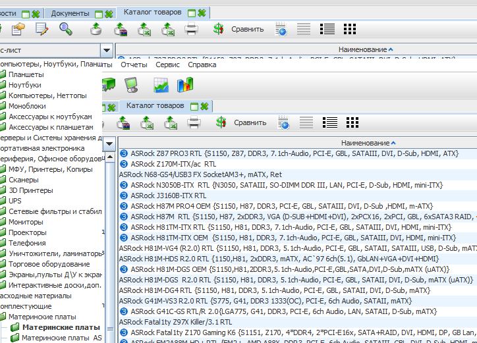
Task: Open the line chart graph icon
Action: [161, 85]
